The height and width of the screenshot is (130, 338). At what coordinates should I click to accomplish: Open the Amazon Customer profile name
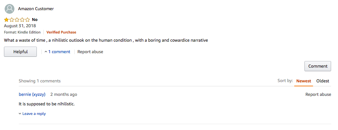pos(36,9)
